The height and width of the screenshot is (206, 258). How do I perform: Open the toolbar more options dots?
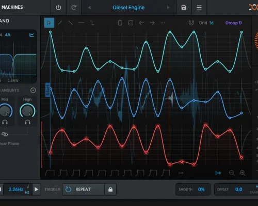(x=163, y=23)
